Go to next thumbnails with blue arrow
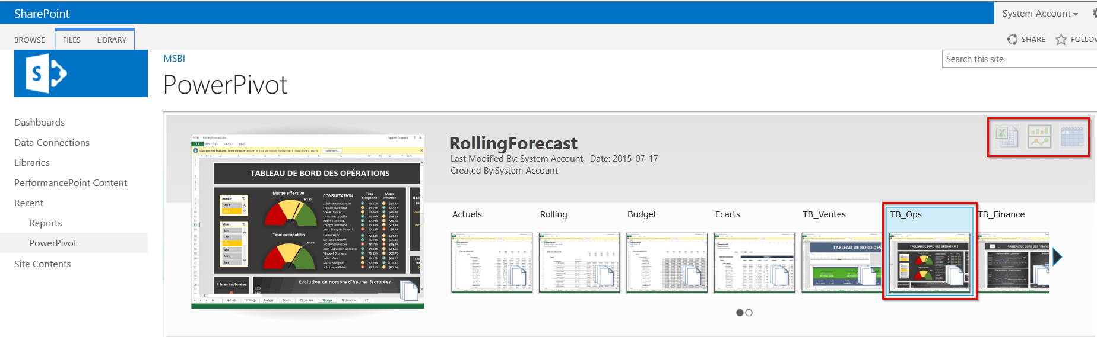The width and height of the screenshot is (1097, 337). (x=1057, y=257)
